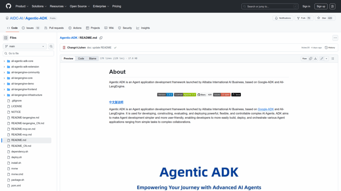Open the main branch dropdown
Screen dimensions: 341x191
[25, 46]
